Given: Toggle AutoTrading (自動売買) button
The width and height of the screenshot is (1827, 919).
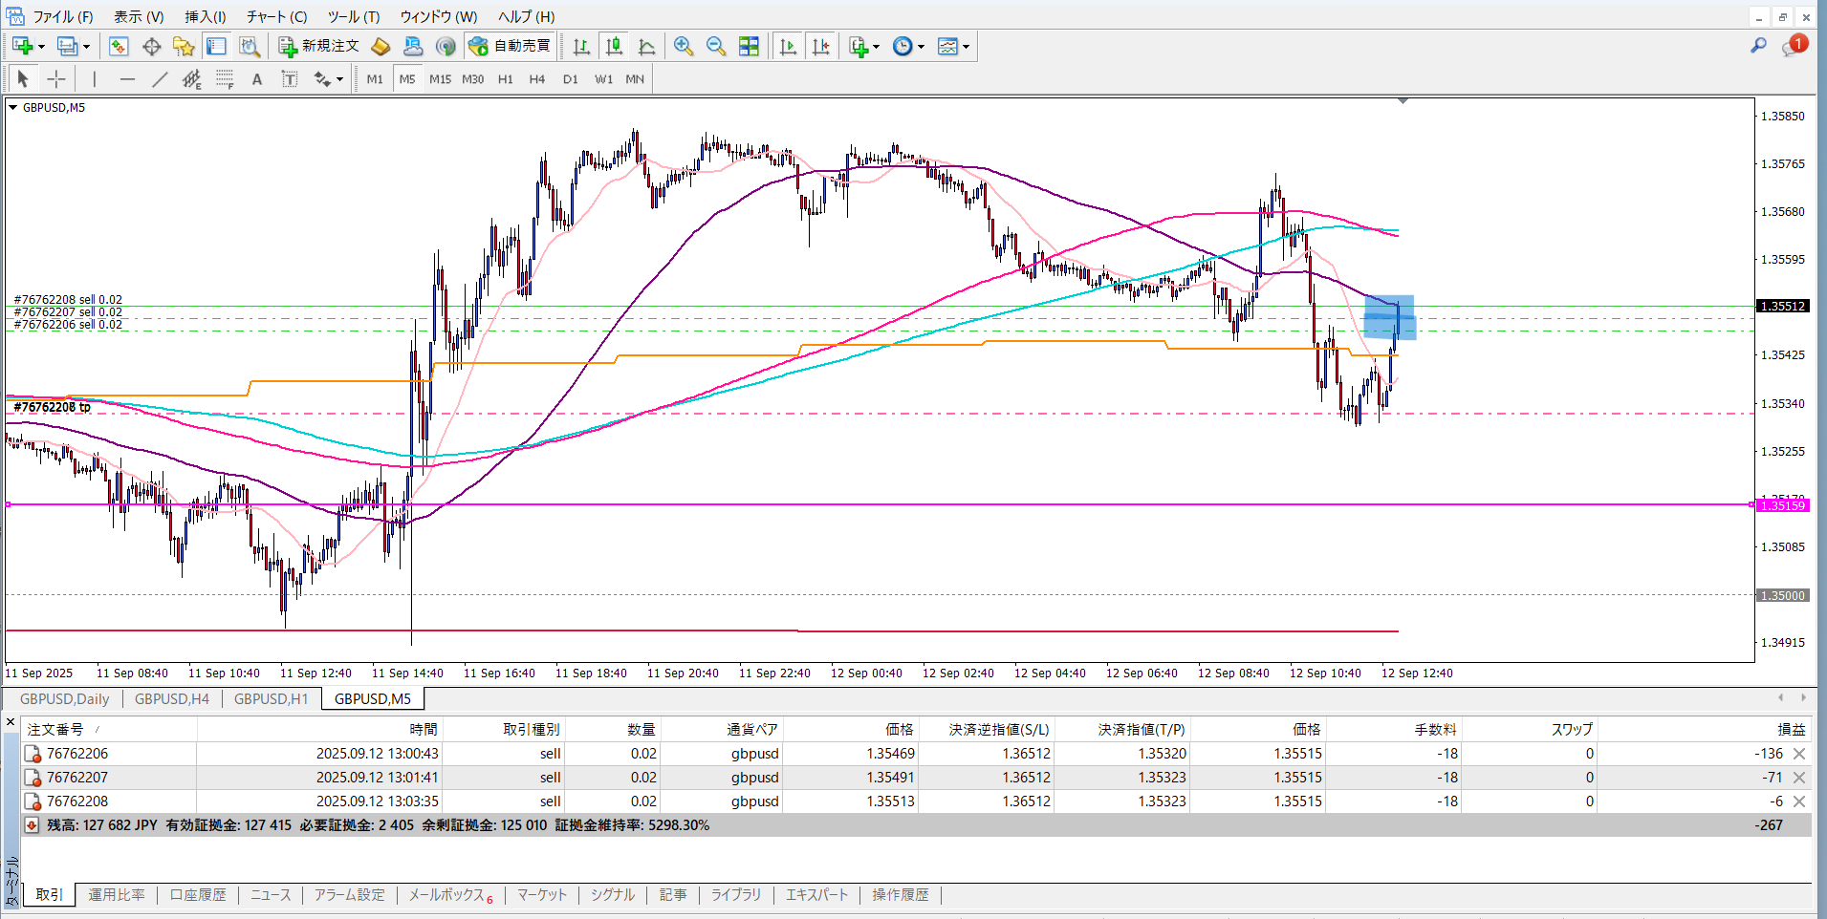Looking at the screenshot, I should [x=510, y=46].
